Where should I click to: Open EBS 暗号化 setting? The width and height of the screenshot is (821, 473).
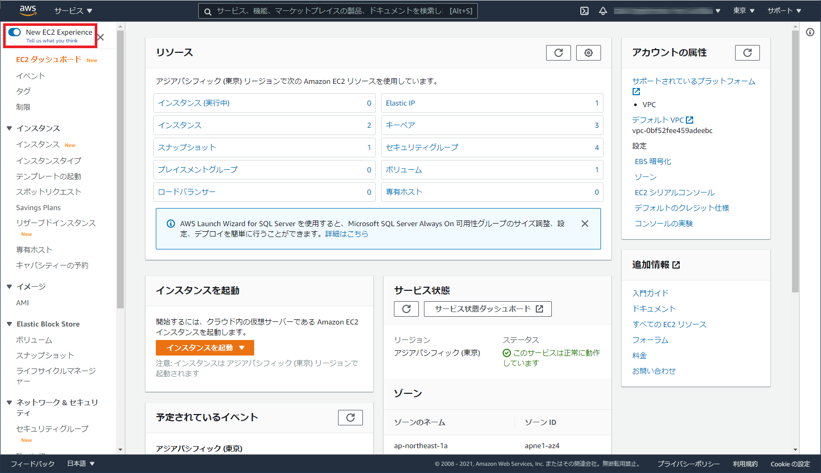pyautogui.click(x=653, y=161)
